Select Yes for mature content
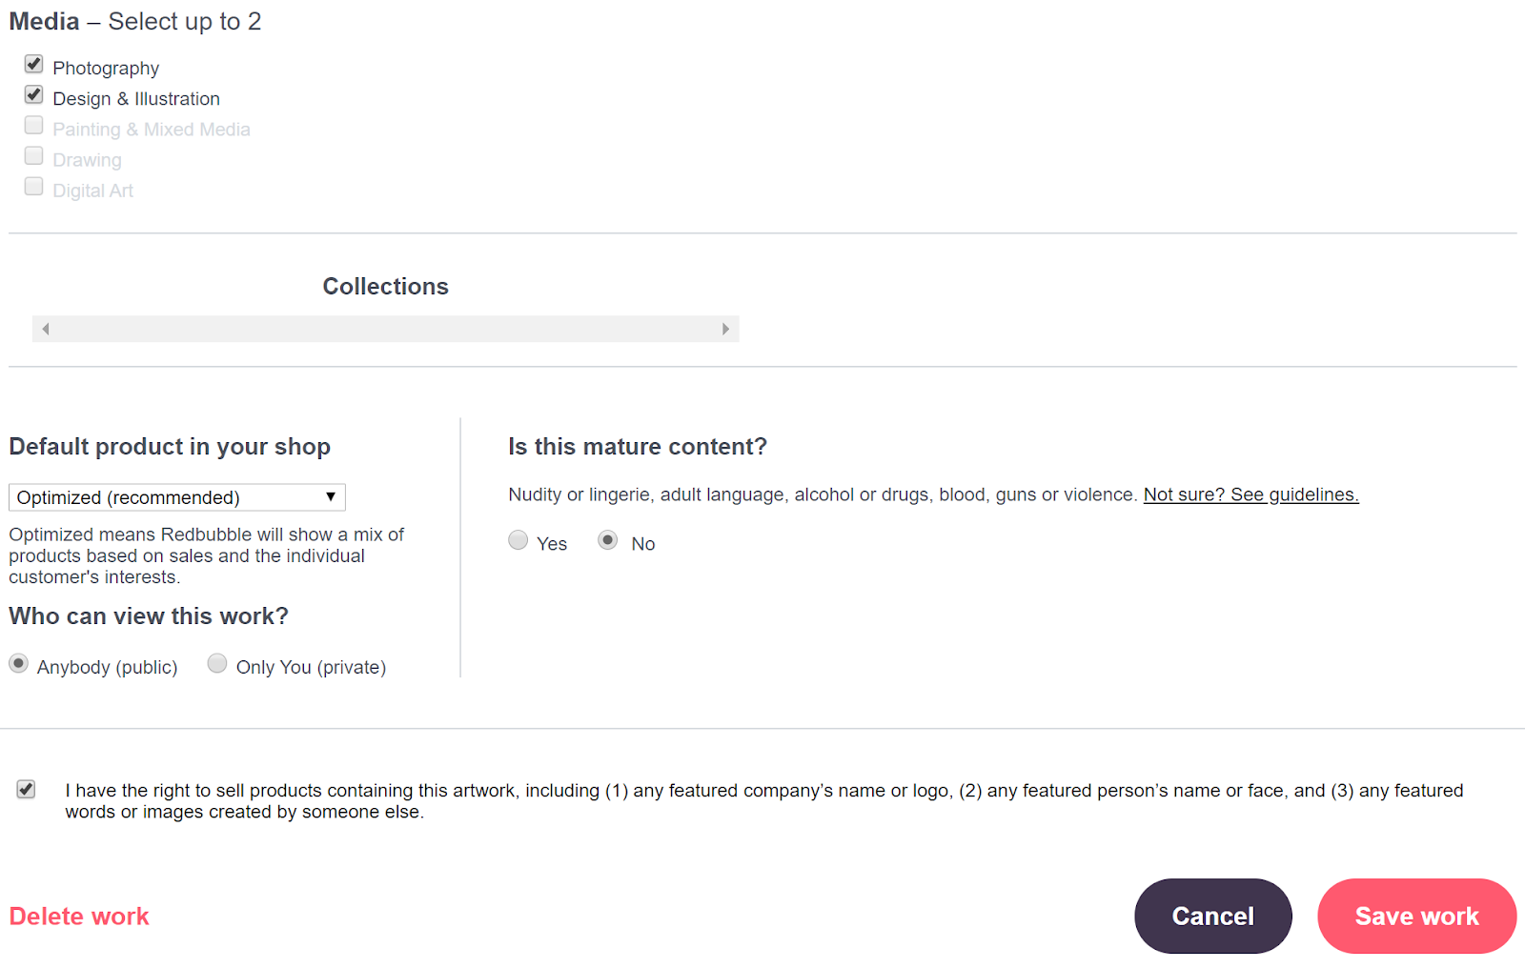The width and height of the screenshot is (1525, 968). pos(518,541)
